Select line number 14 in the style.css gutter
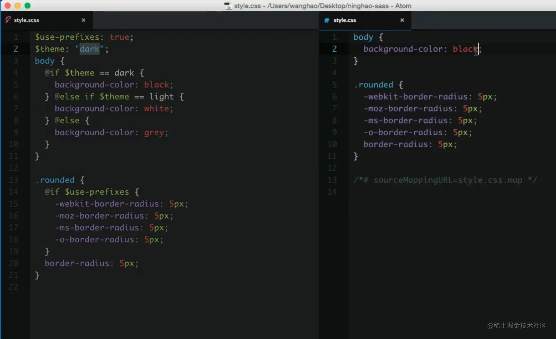556x339 pixels. pos(332,192)
